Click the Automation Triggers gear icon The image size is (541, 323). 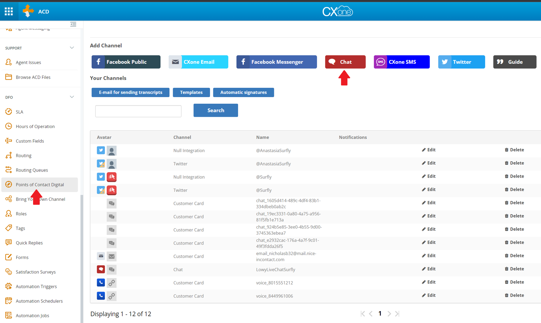9,286
